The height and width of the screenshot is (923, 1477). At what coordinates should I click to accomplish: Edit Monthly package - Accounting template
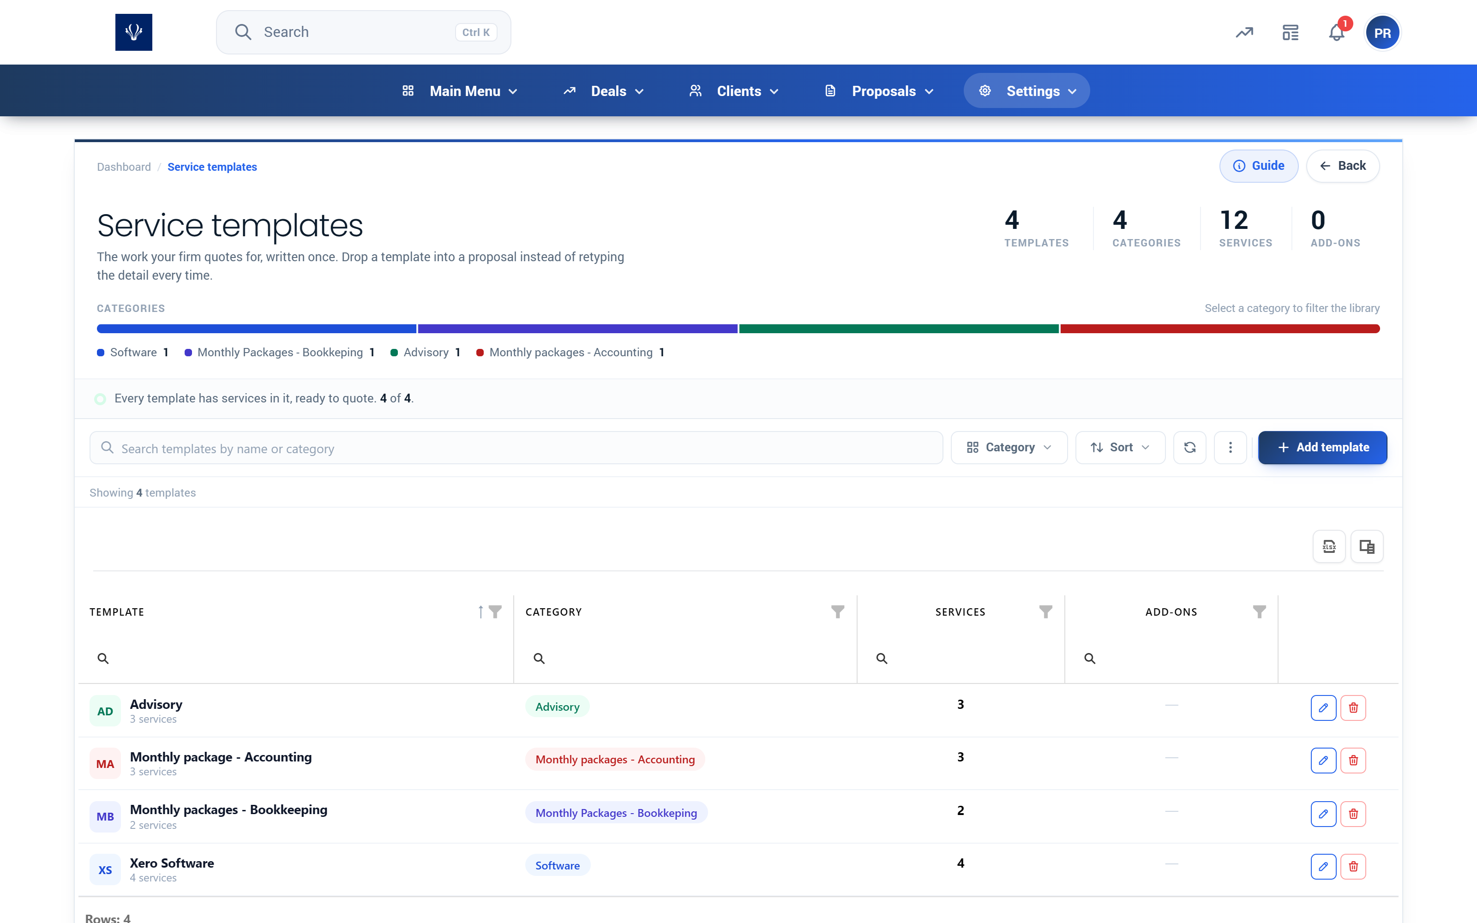pyautogui.click(x=1323, y=760)
